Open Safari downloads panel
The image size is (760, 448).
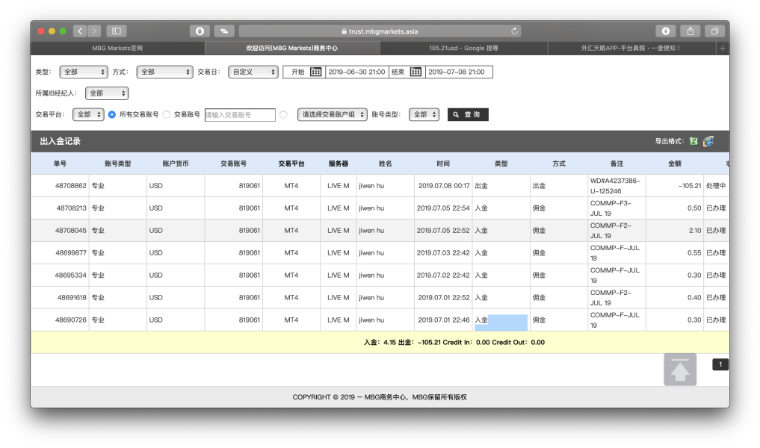[x=666, y=31]
